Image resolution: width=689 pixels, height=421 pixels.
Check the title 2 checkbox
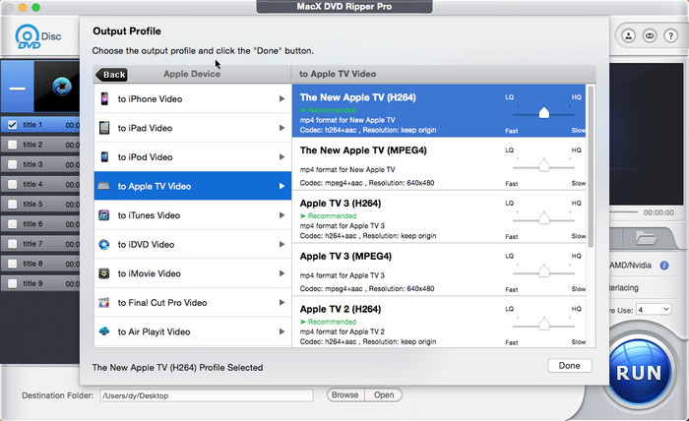click(12, 145)
